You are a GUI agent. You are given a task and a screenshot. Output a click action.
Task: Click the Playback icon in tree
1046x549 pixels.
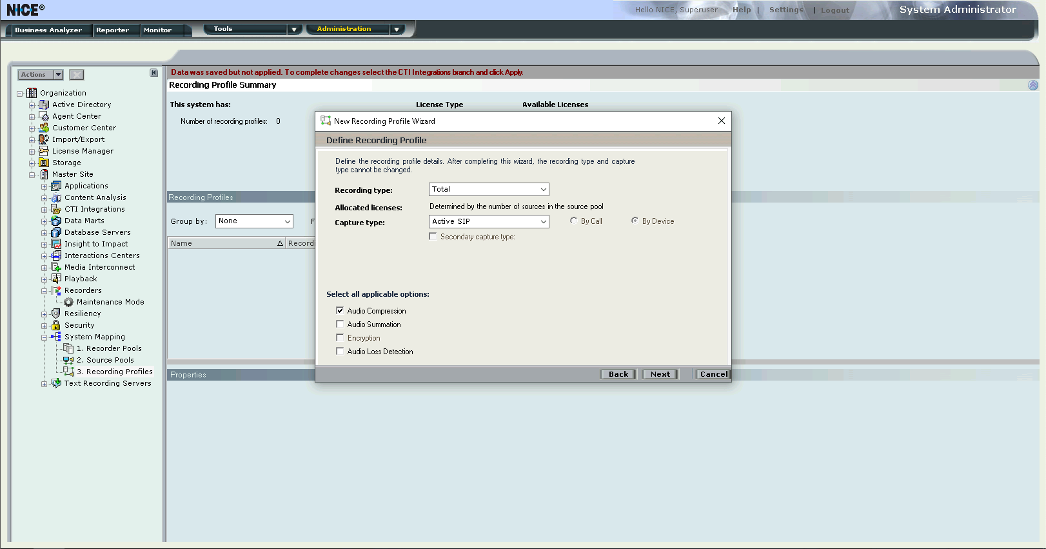pos(56,279)
